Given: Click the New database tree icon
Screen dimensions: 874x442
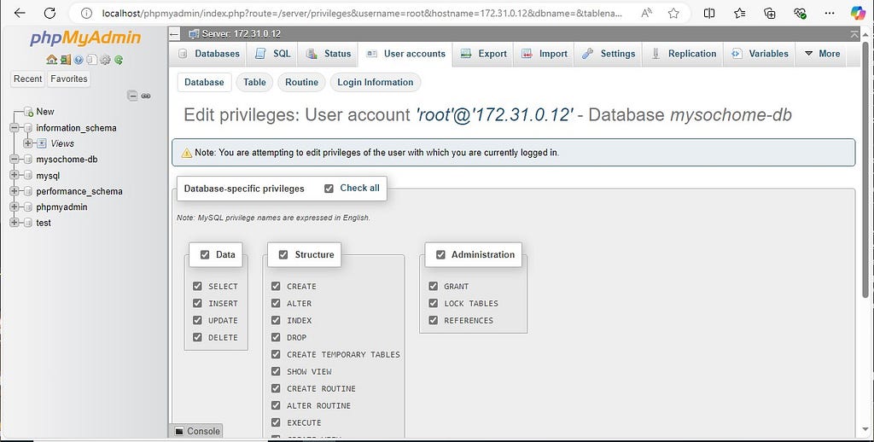Looking at the screenshot, I should tap(28, 112).
